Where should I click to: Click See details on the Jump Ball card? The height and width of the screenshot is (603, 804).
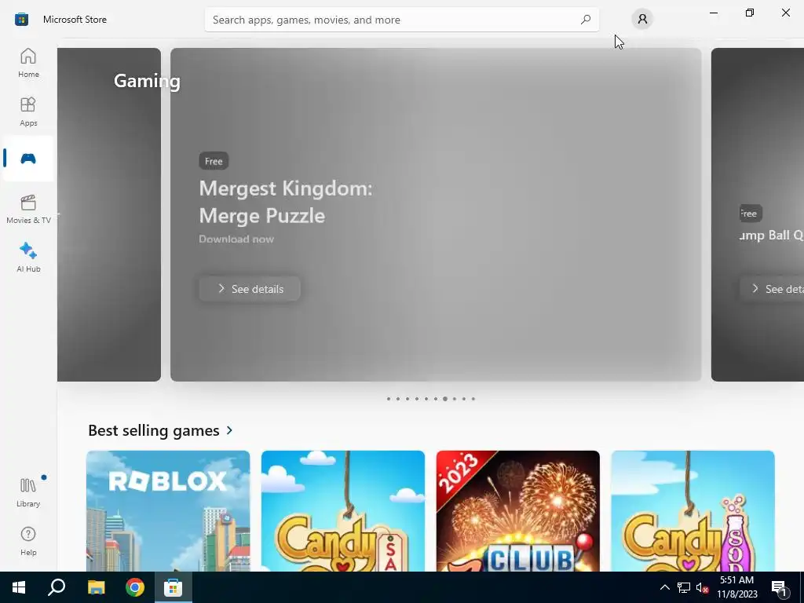click(x=773, y=289)
